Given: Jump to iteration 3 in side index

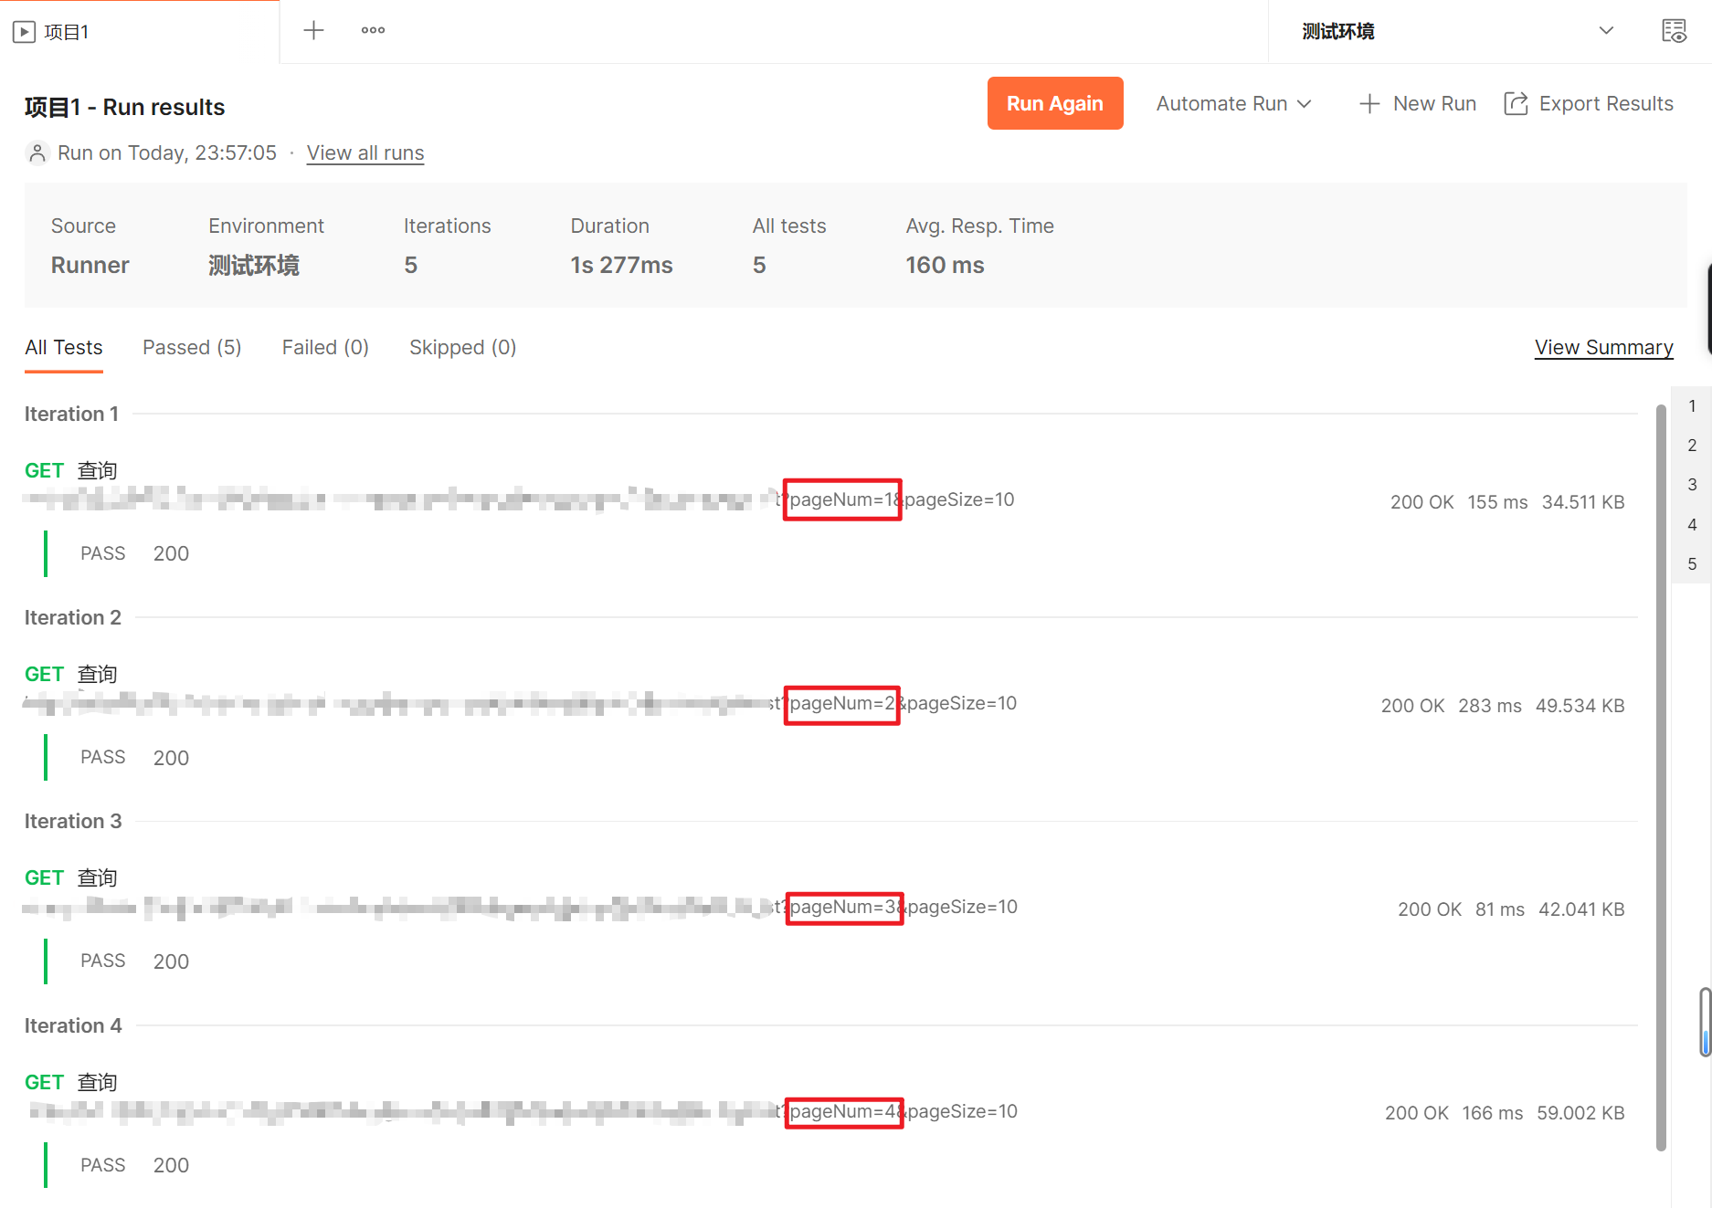Looking at the screenshot, I should 1692,484.
